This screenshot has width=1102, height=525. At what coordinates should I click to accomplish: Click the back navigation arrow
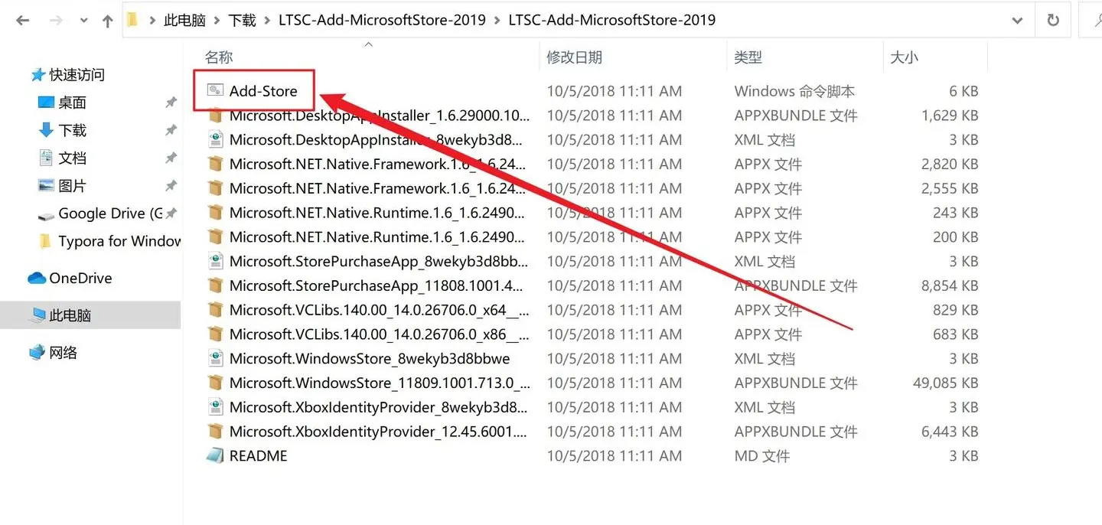[22, 21]
